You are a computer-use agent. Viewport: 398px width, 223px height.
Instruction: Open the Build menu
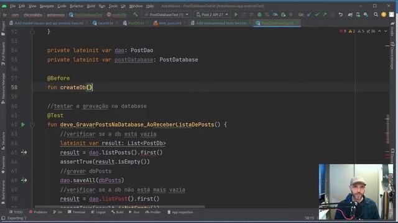[91, 6]
